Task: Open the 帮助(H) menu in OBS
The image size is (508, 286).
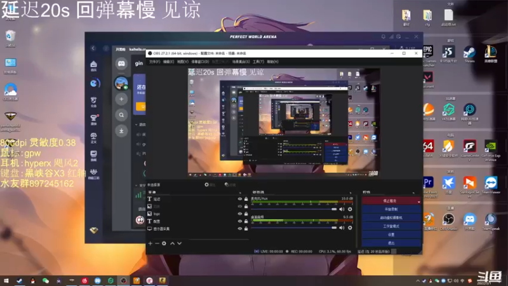Action: 272,62
